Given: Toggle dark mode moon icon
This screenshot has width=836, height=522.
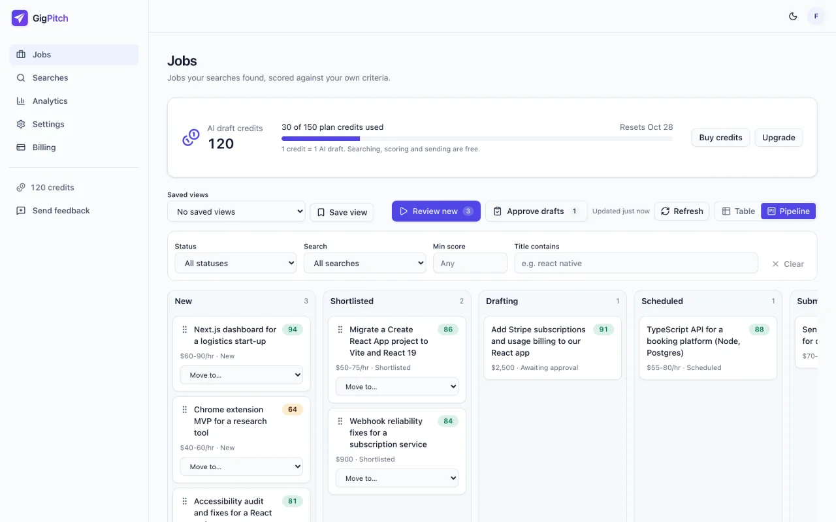Looking at the screenshot, I should pos(793,16).
